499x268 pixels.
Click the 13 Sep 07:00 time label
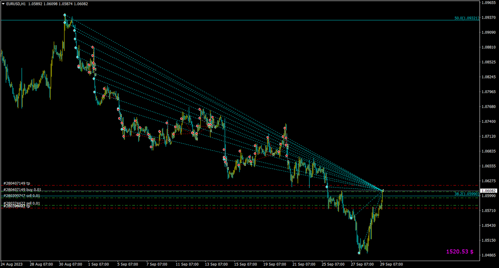tap(216, 265)
